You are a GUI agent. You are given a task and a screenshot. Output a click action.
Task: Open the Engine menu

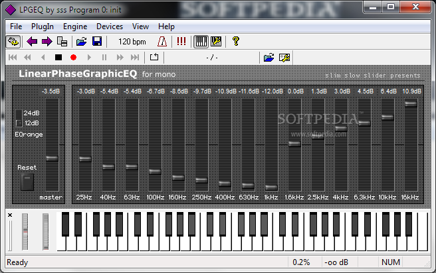[x=75, y=27]
